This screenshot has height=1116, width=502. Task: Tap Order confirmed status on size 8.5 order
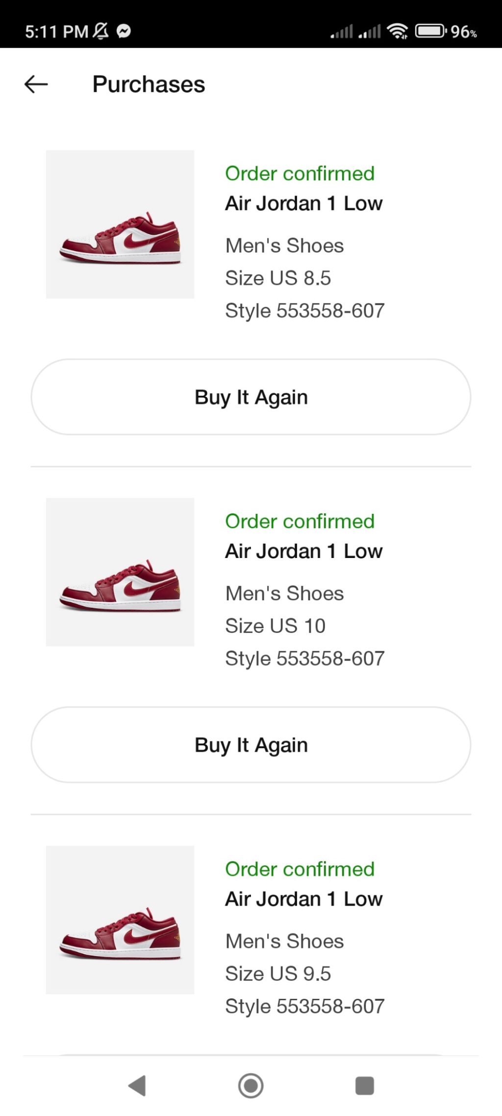coord(300,174)
